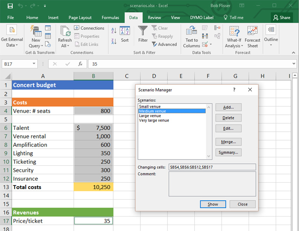Open the Get External Data dropdown

point(12,37)
